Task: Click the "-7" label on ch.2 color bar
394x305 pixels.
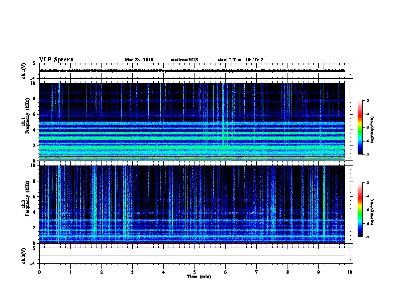Action: point(367,237)
